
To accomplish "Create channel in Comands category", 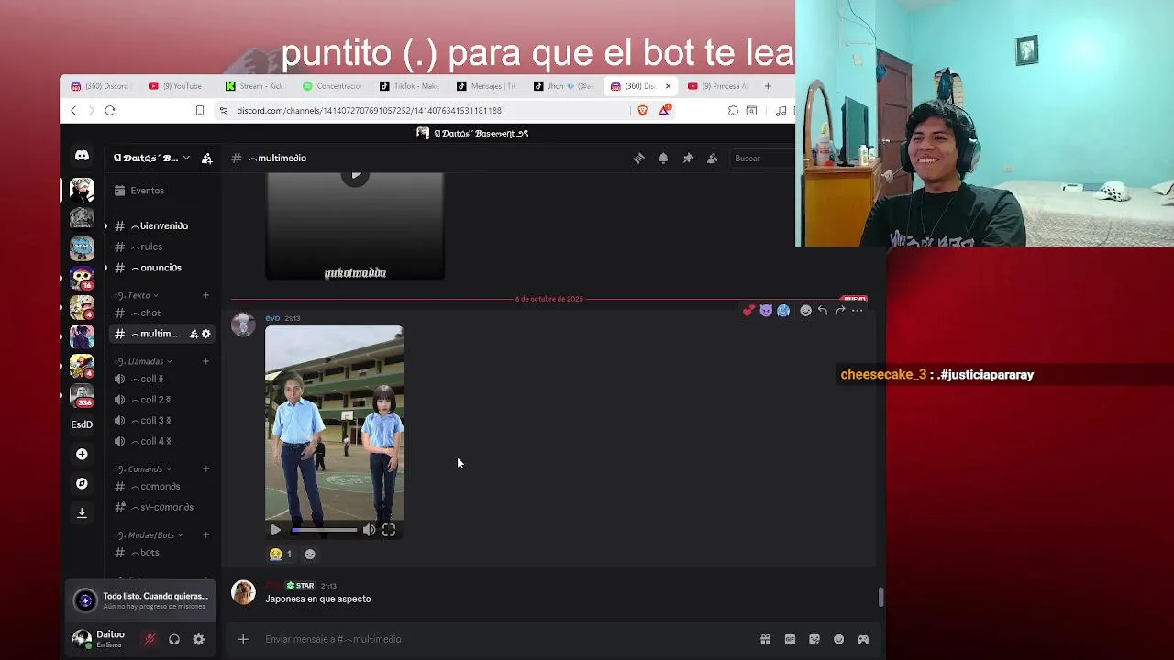I will (205, 469).
